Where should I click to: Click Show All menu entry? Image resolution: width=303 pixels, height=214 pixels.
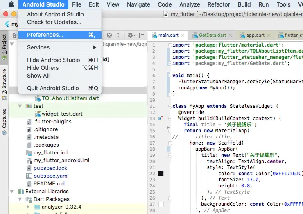[x=60, y=76]
